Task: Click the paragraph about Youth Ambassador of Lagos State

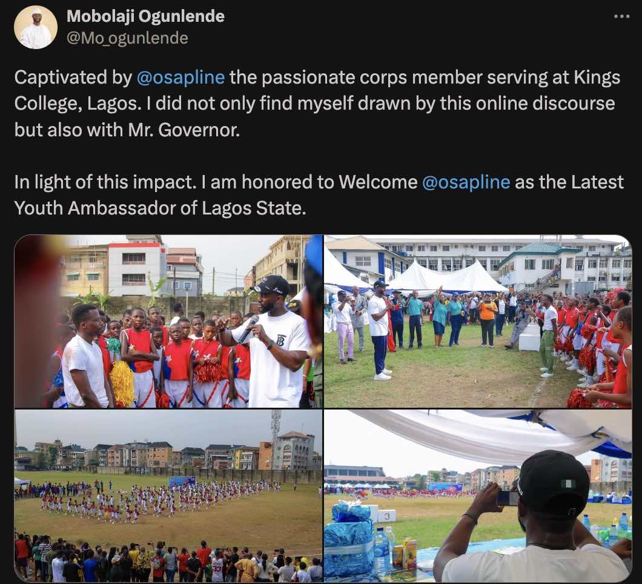Action: (319, 195)
